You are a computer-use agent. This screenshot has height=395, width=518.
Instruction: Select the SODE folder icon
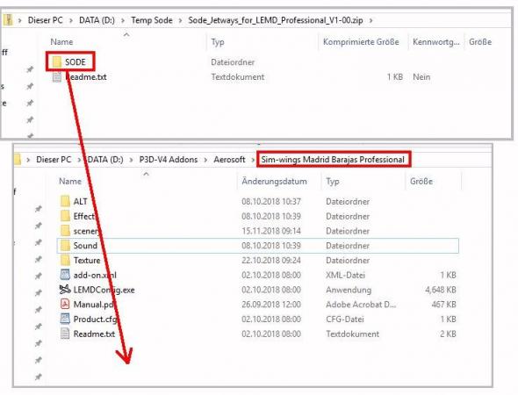56,61
